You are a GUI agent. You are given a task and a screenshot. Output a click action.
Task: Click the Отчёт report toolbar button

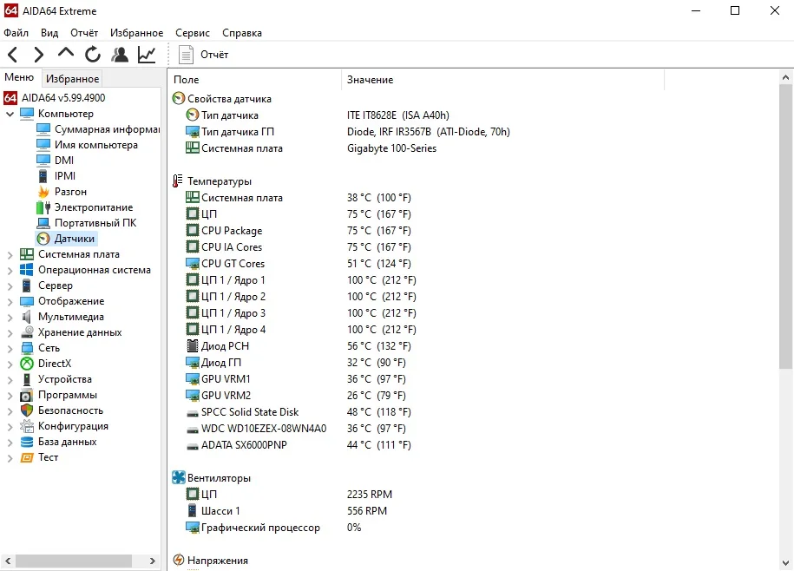point(204,55)
